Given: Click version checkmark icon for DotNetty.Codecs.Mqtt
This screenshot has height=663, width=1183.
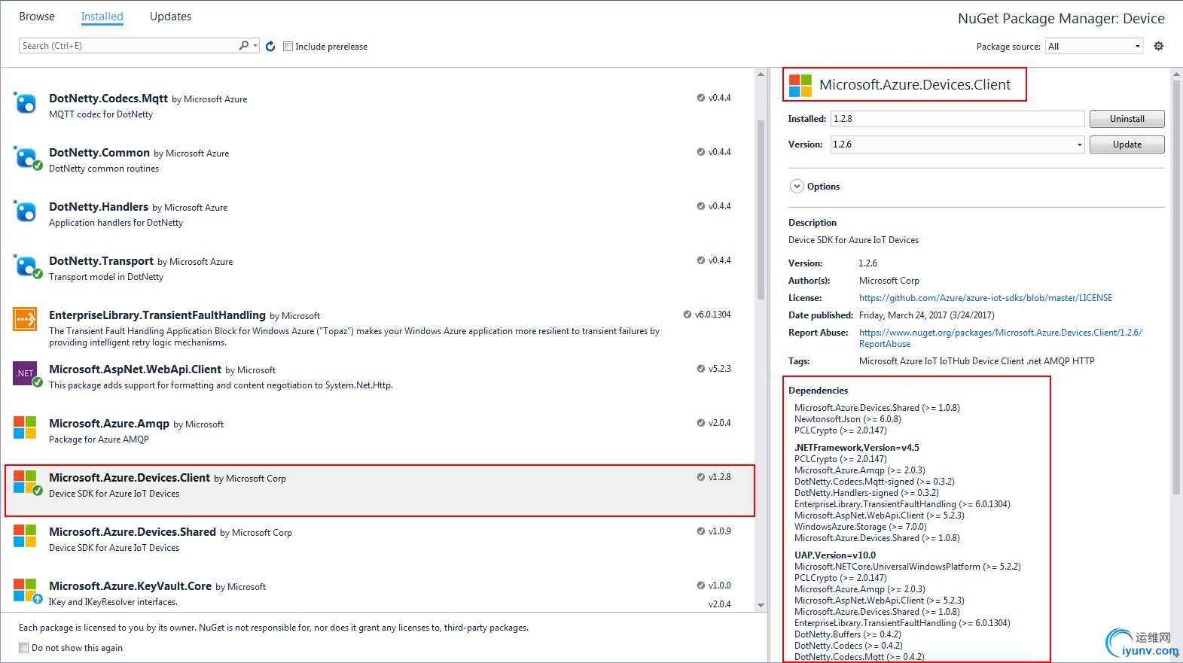Looking at the screenshot, I should [701, 98].
